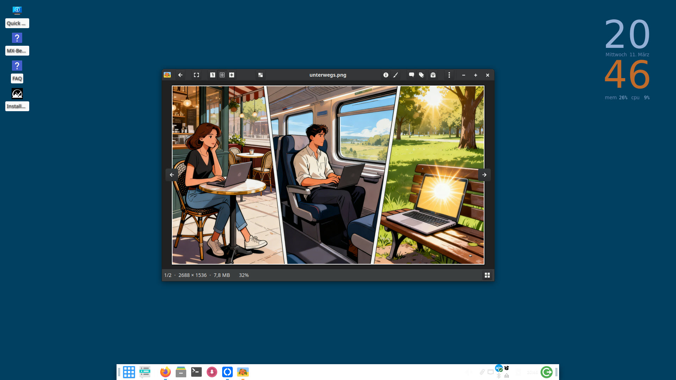Viewport: 676px width, 380px height.
Task: Click the toolbox organize icon
Action: [x=433, y=75]
